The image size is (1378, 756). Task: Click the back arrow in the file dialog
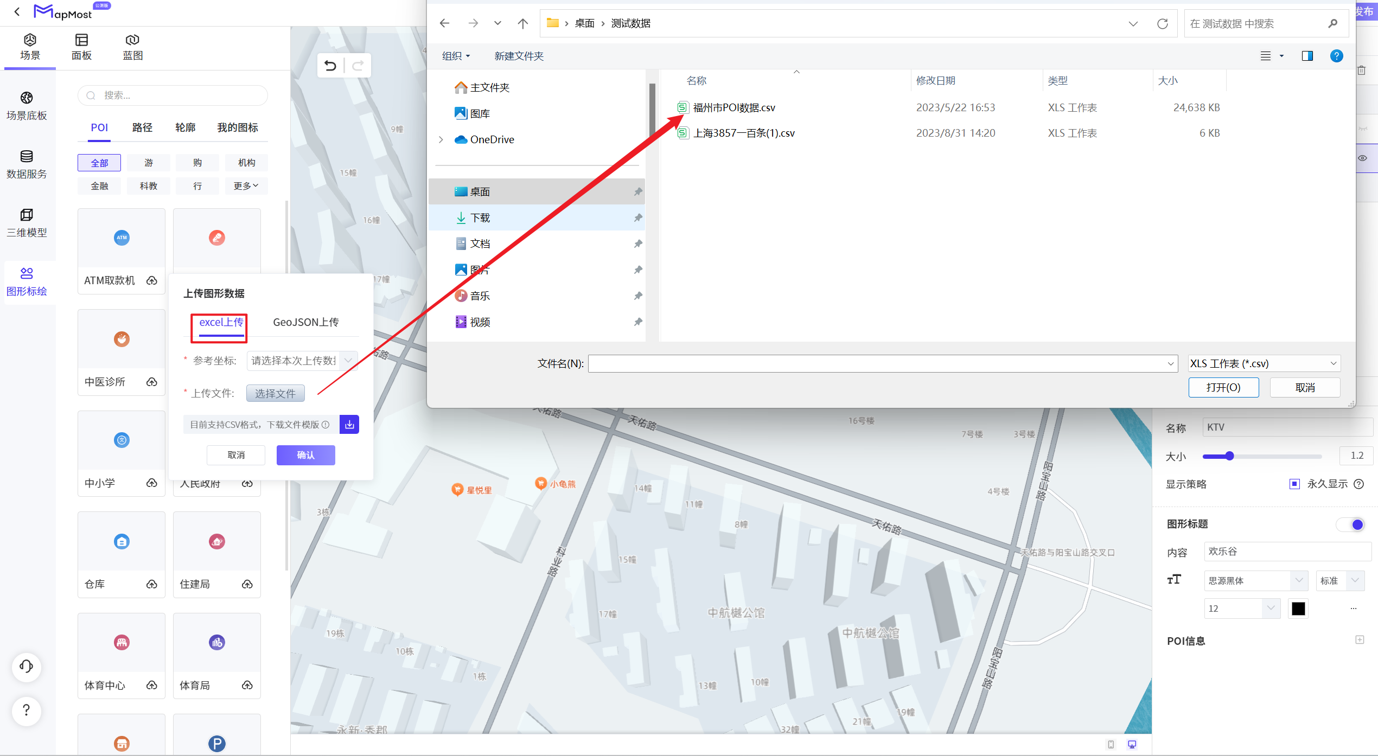click(445, 23)
